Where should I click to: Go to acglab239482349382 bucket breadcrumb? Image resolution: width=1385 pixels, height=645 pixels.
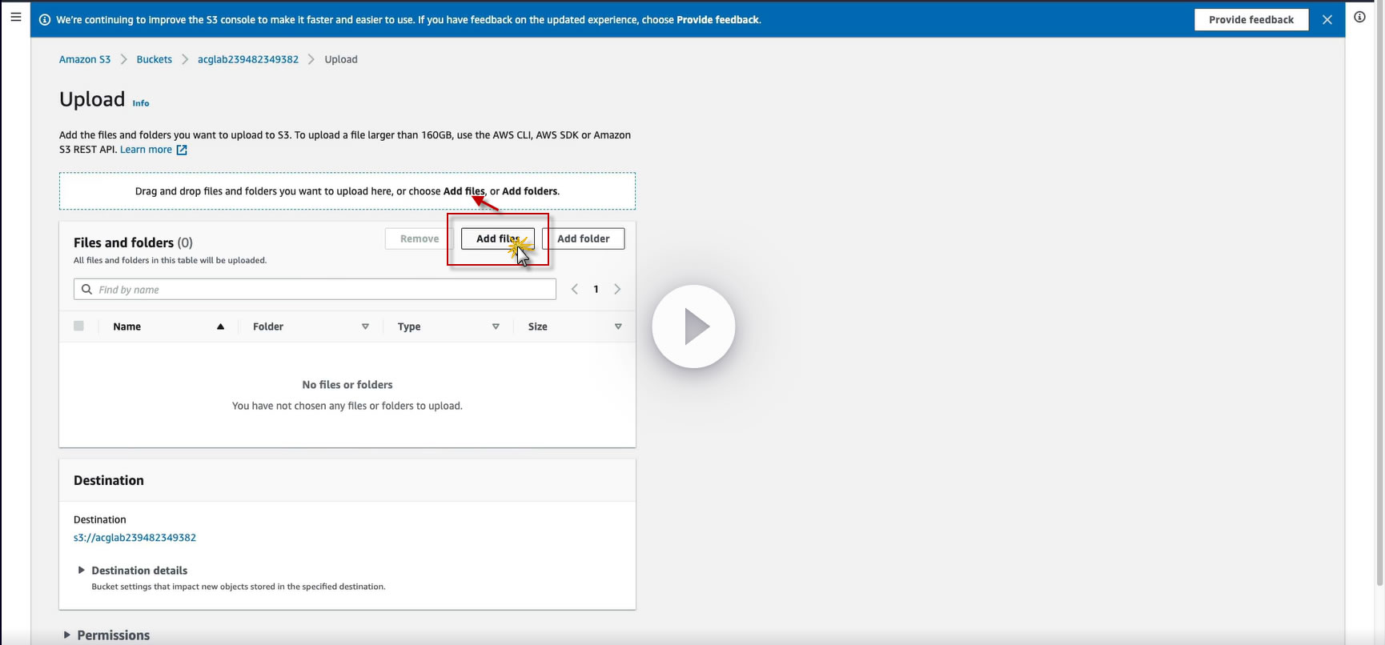pos(248,59)
